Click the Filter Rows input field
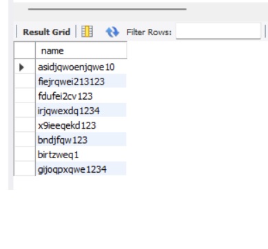 point(218,31)
